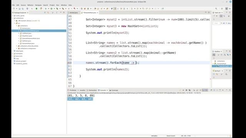Open the Refactor menu
The image size is (246, 138).
coord(30,5)
